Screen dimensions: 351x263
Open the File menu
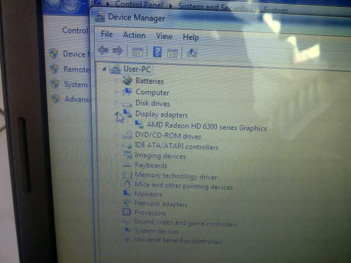(107, 34)
